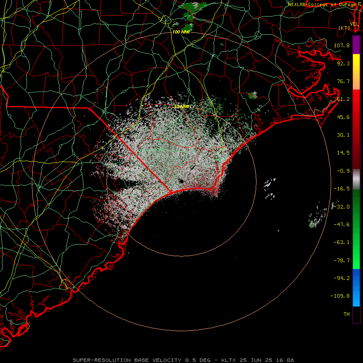Image resolution: width=363 pixels, height=363 pixels.
Task: Click the -94.2 legend value
Action: point(342,278)
